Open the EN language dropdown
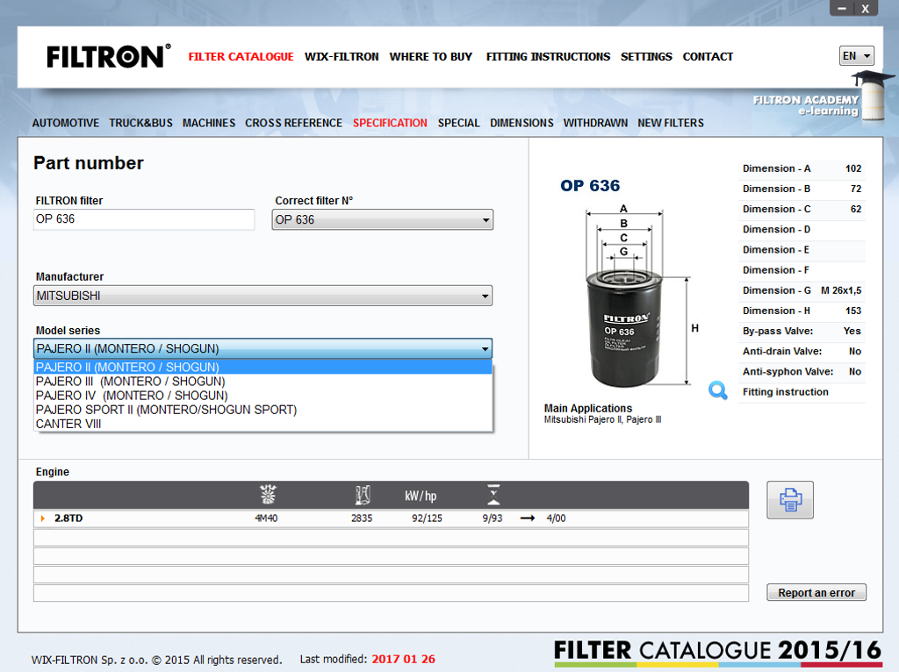Viewport: 899px width, 672px height. click(857, 56)
